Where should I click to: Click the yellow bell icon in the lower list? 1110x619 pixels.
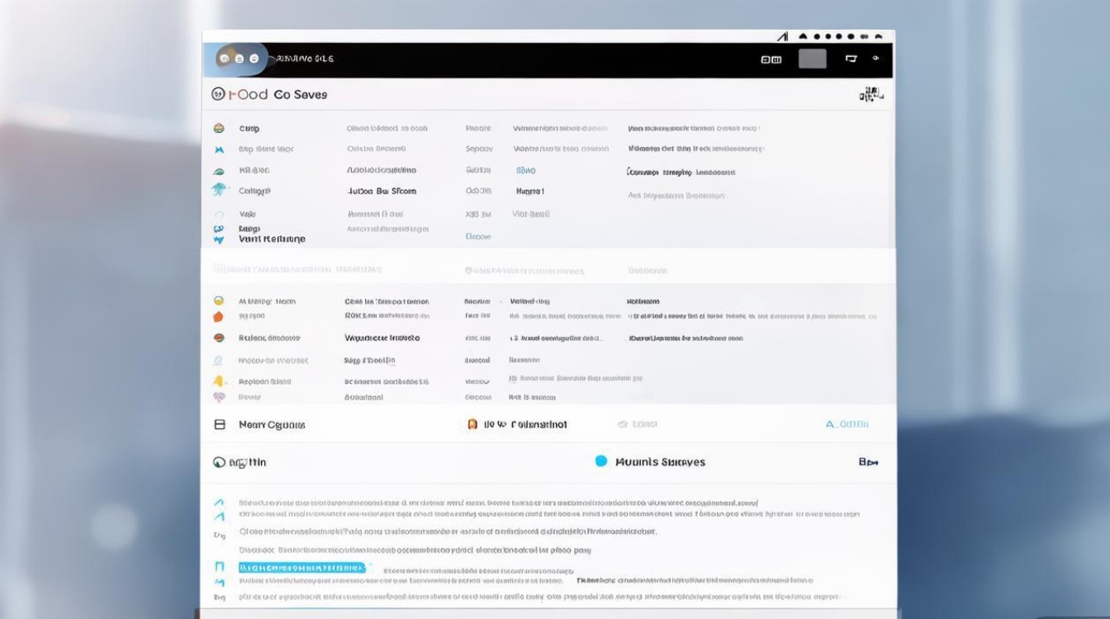pyautogui.click(x=218, y=381)
